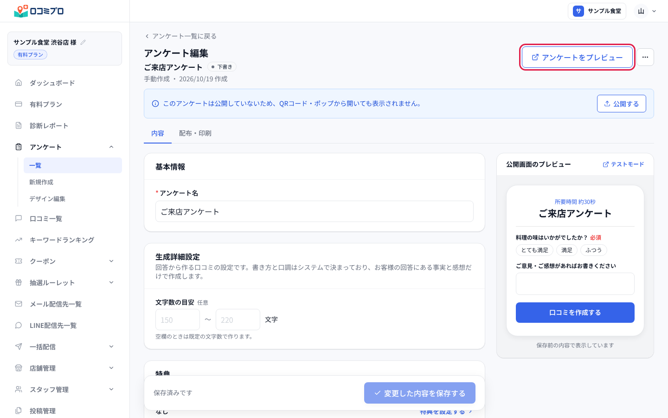Click the ロコミプロ logo
This screenshot has height=418, width=668.
39,11
